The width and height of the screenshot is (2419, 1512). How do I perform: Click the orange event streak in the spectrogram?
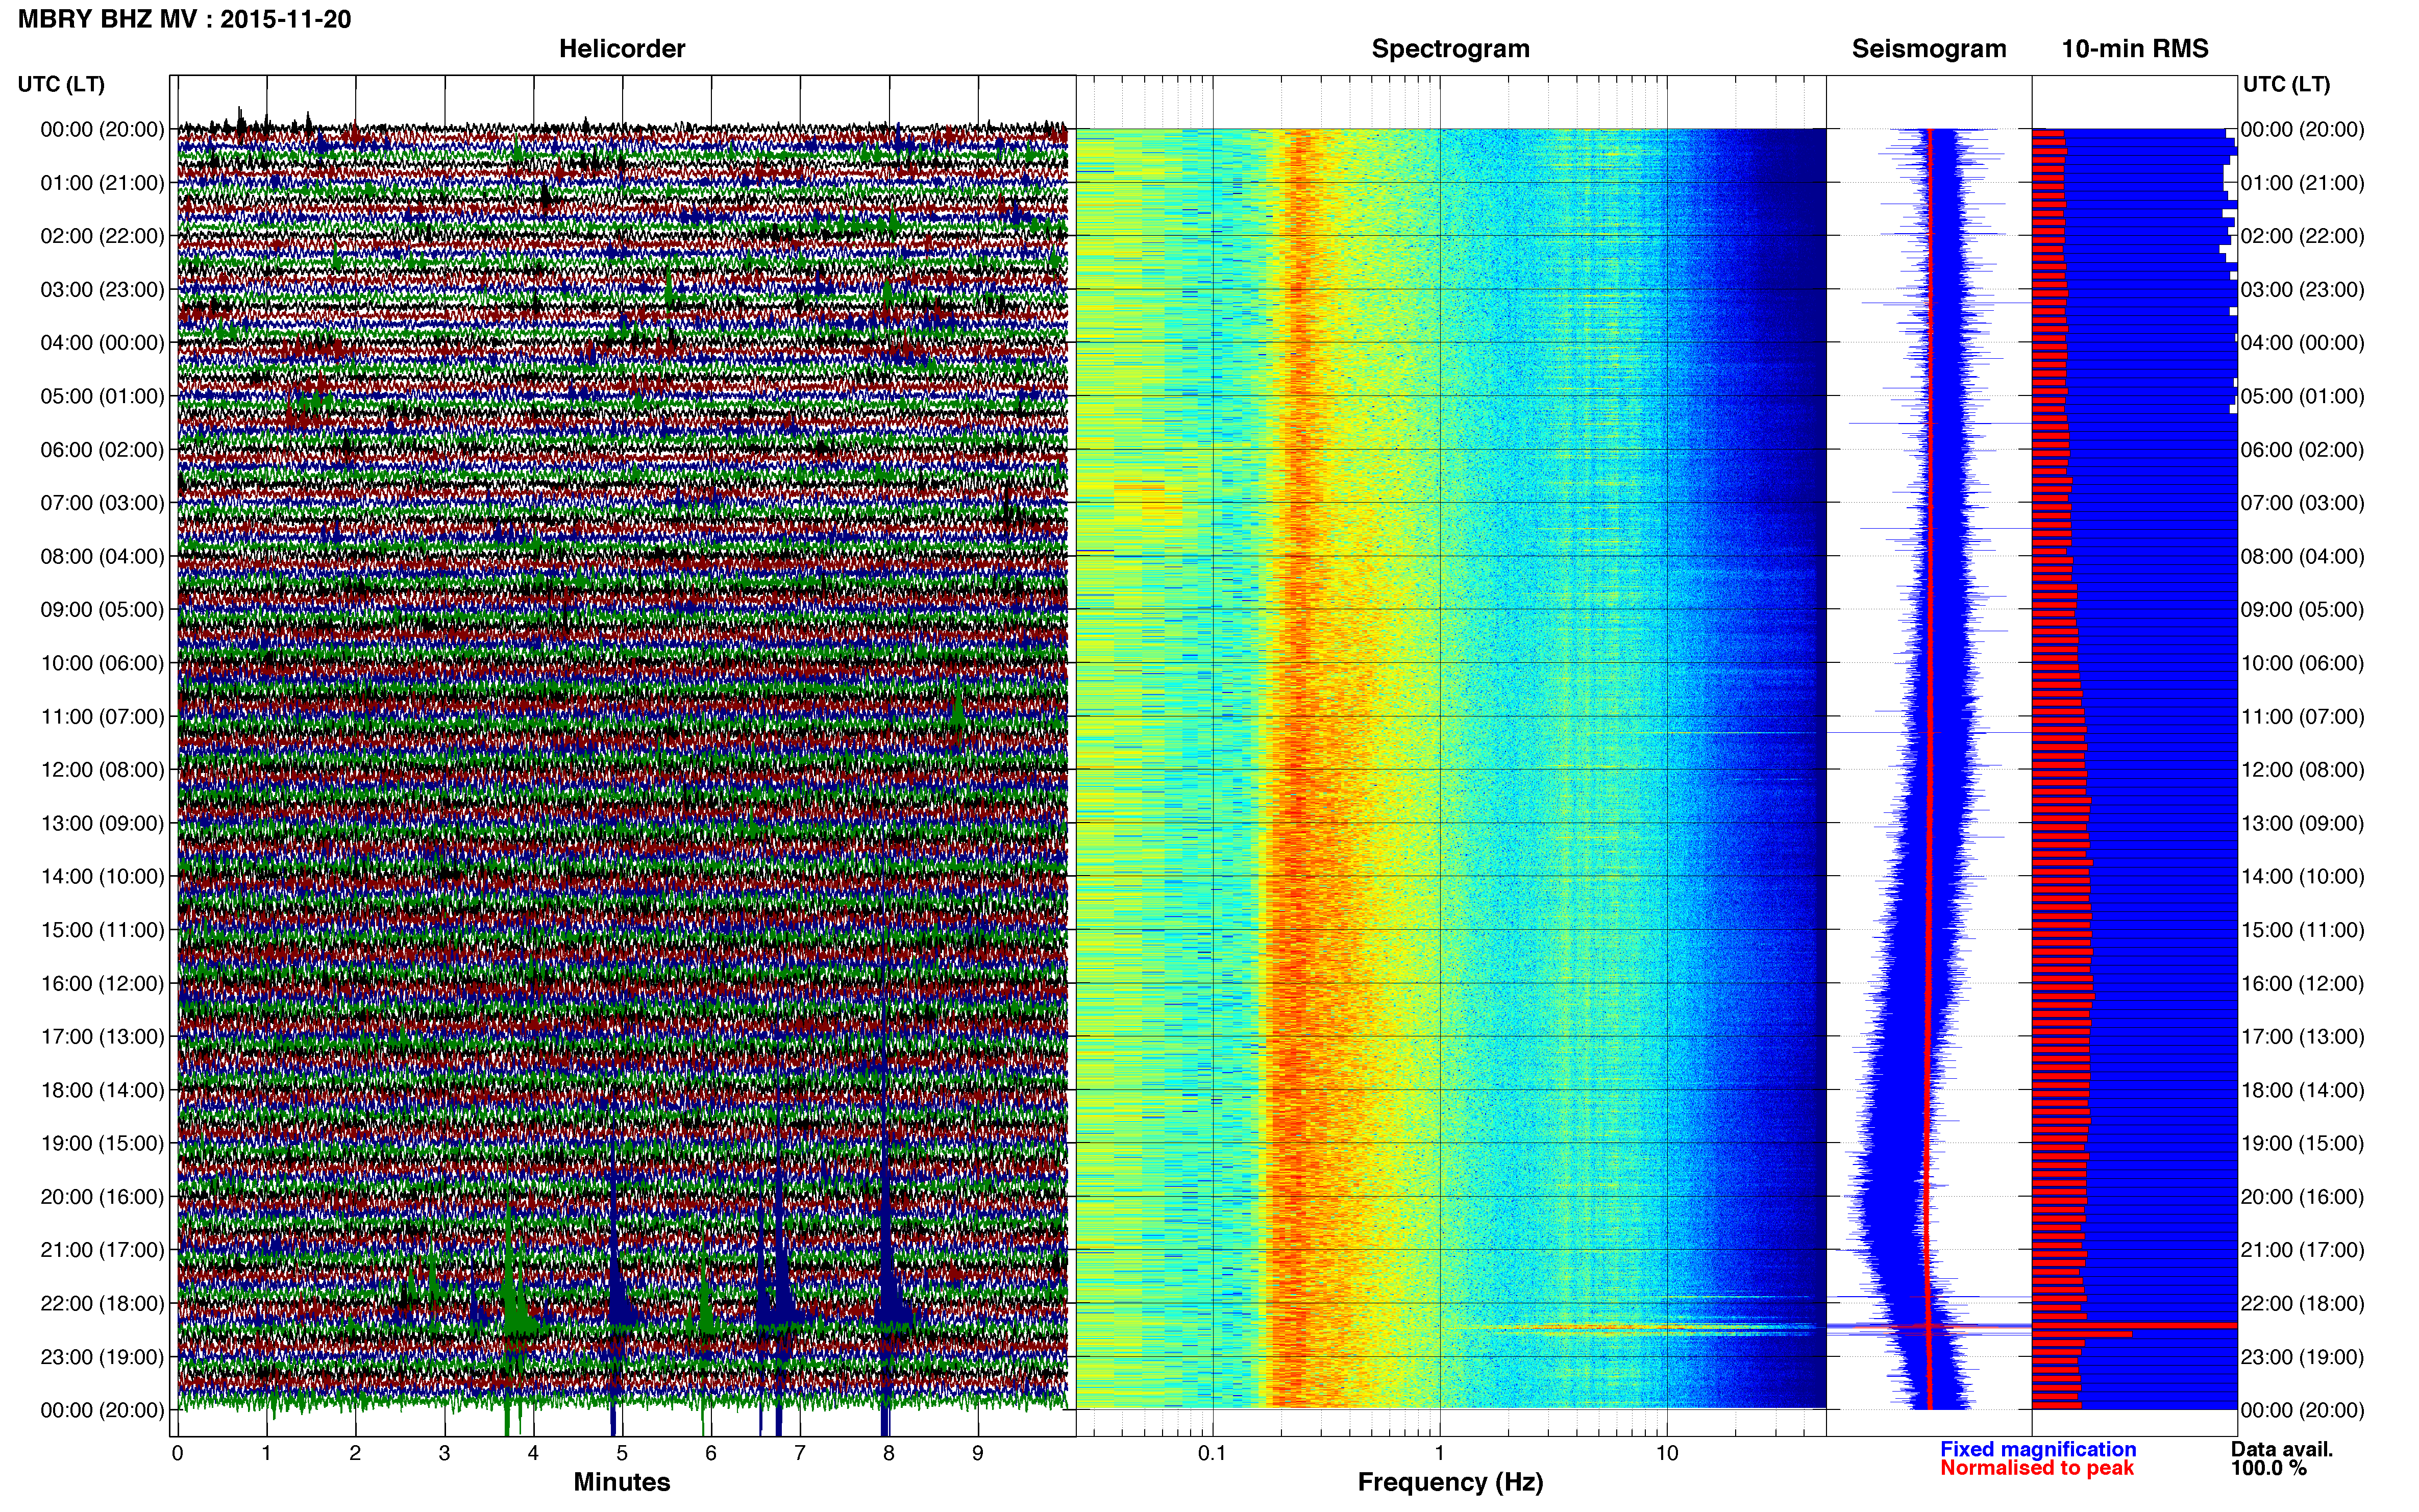1640,1328
